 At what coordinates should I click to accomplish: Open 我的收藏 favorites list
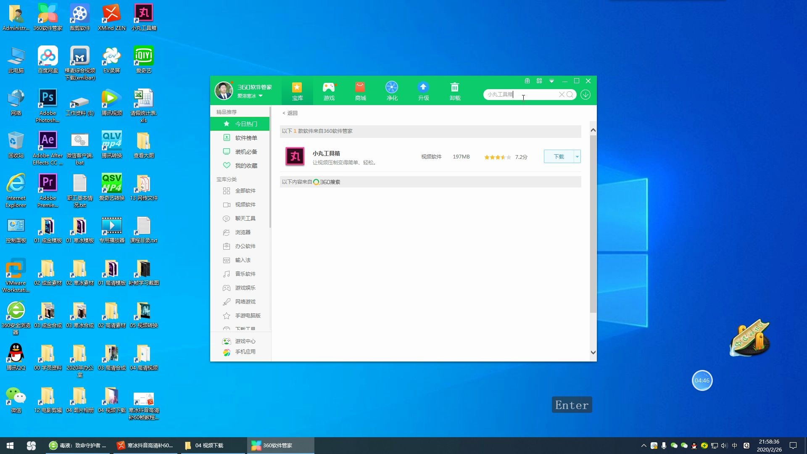(x=246, y=166)
